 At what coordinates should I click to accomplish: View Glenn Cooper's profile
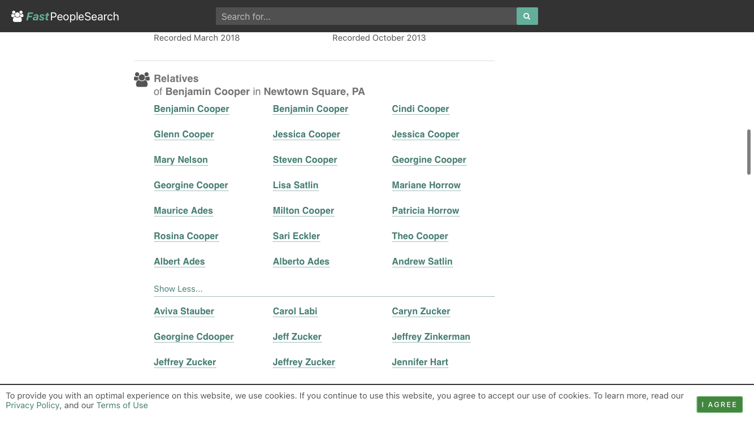184,135
